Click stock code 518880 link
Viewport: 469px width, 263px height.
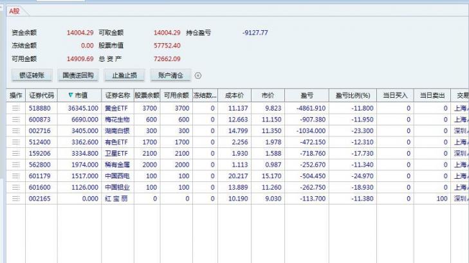[37, 109]
